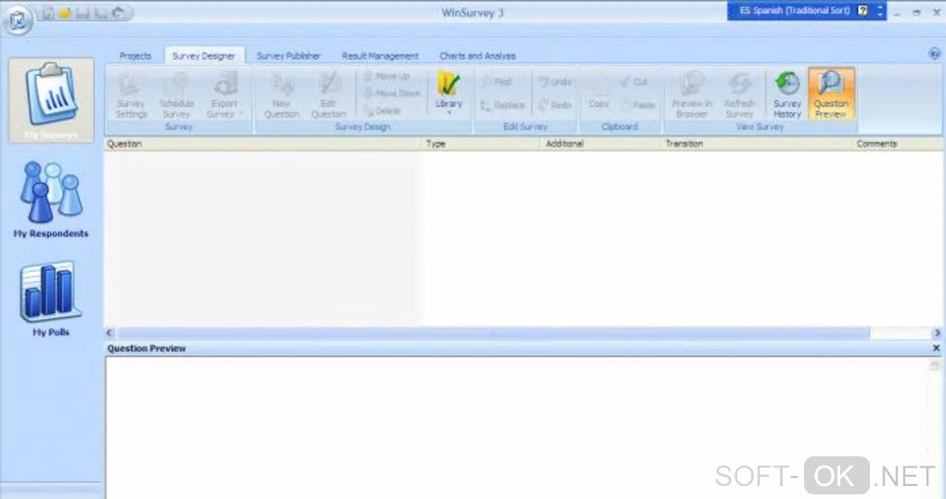Click Move Down in Survey Design
The image size is (946, 499).
(391, 94)
